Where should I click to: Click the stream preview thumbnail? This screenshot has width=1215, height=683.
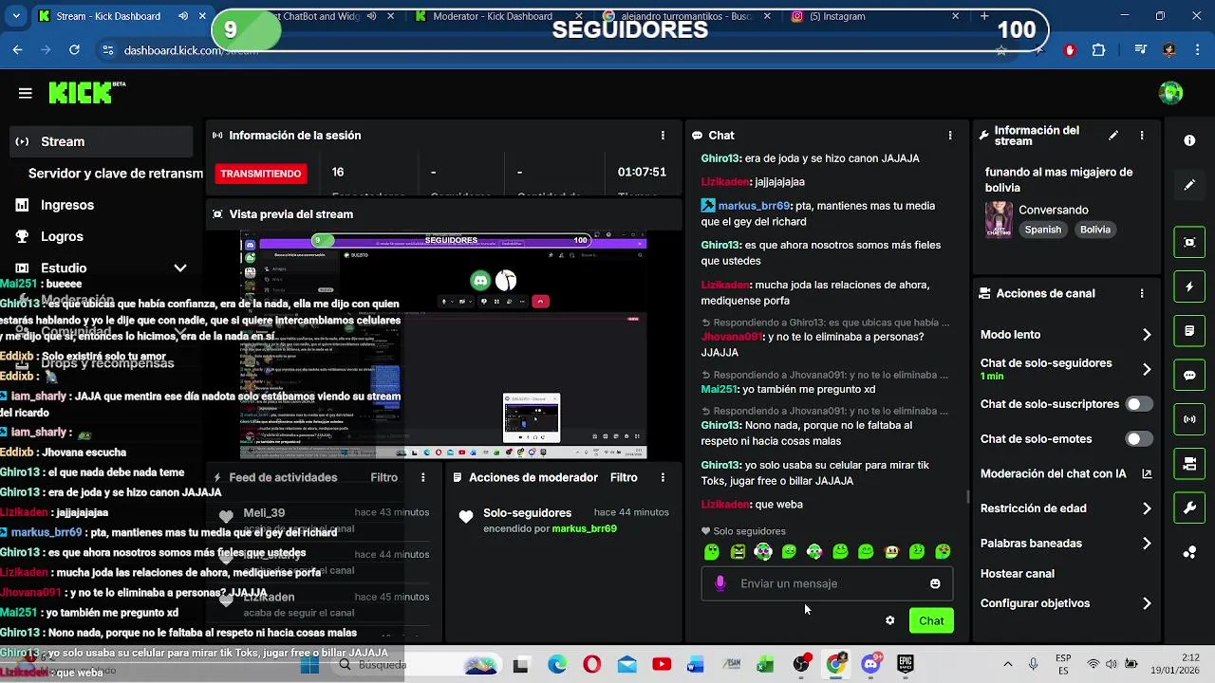click(x=443, y=346)
